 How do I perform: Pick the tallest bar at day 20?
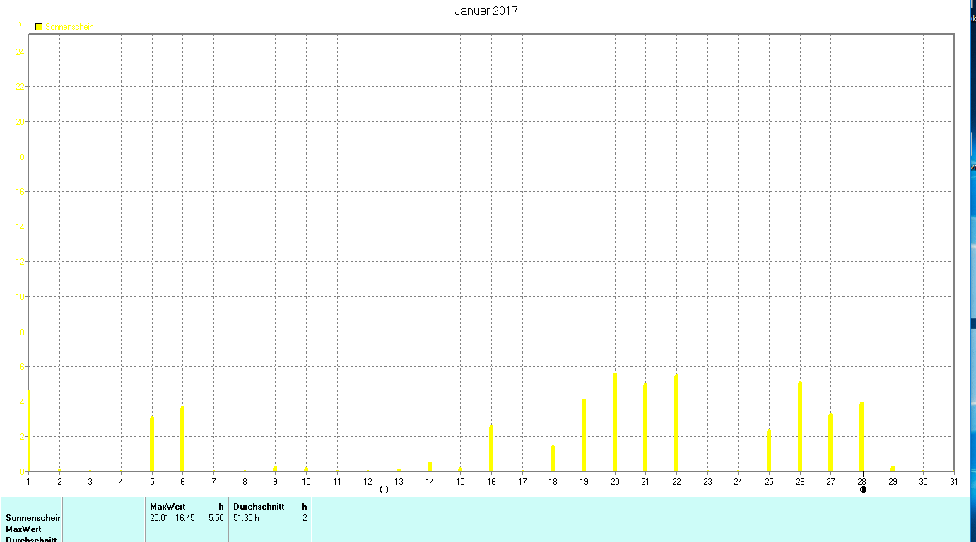[615, 422]
